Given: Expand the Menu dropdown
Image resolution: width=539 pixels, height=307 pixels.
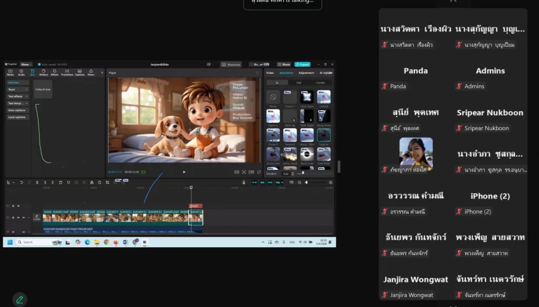Looking at the screenshot, I should click(25, 64).
